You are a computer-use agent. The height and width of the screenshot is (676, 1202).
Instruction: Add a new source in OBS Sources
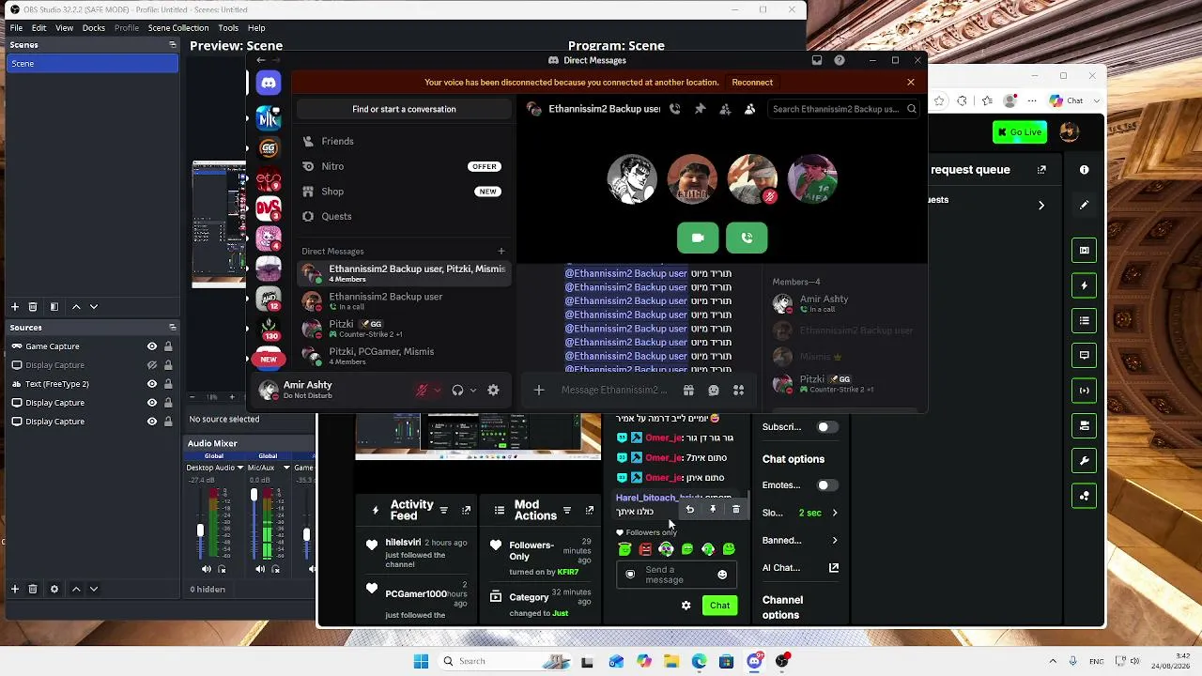click(x=15, y=589)
